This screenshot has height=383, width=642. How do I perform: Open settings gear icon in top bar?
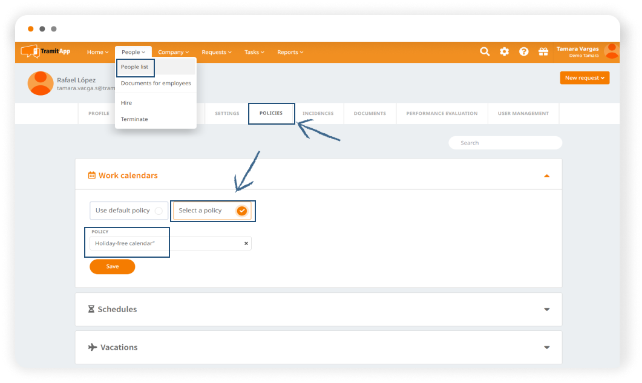(504, 52)
